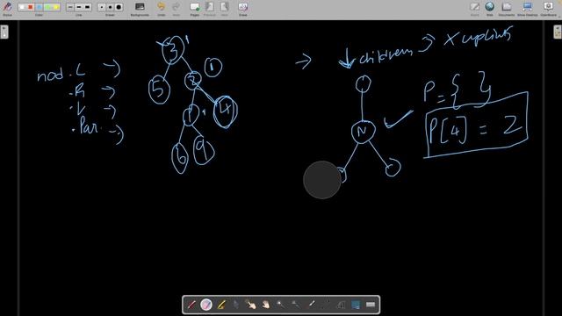Select the red pen color
562x316 pixels.
[31, 7]
